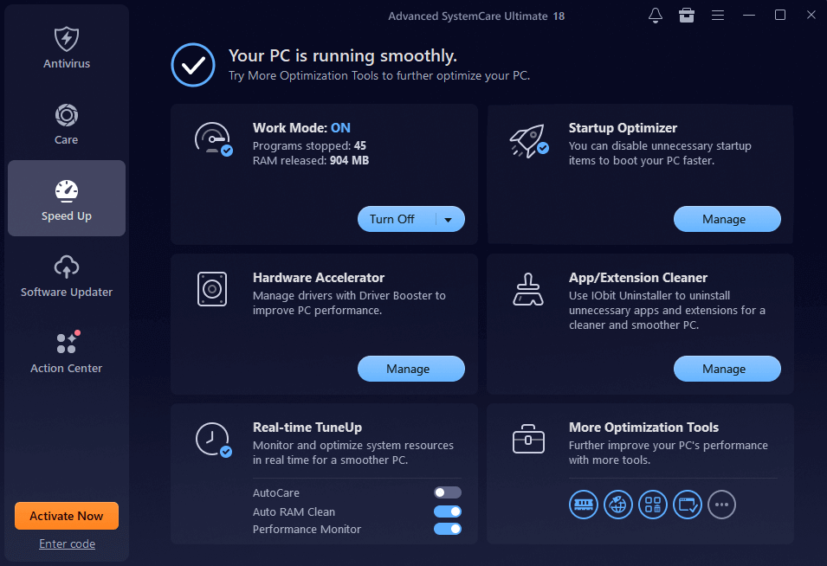Open the toolbox icon in title bar

pos(687,16)
